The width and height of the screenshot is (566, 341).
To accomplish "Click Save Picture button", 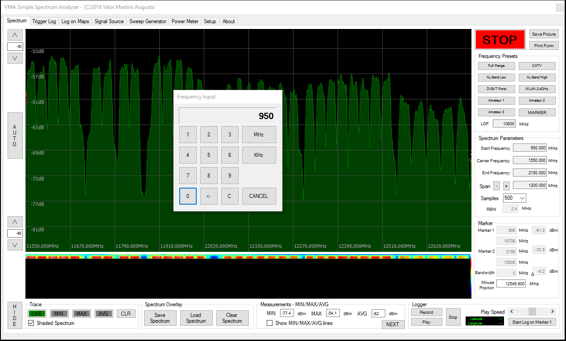I will pyautogui.click(x=544, y=34).
